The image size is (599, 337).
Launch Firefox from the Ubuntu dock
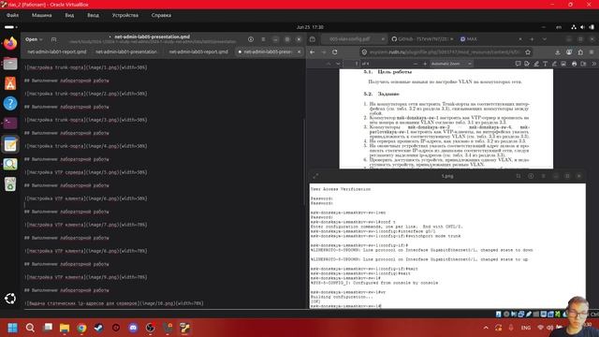[10, 43]
